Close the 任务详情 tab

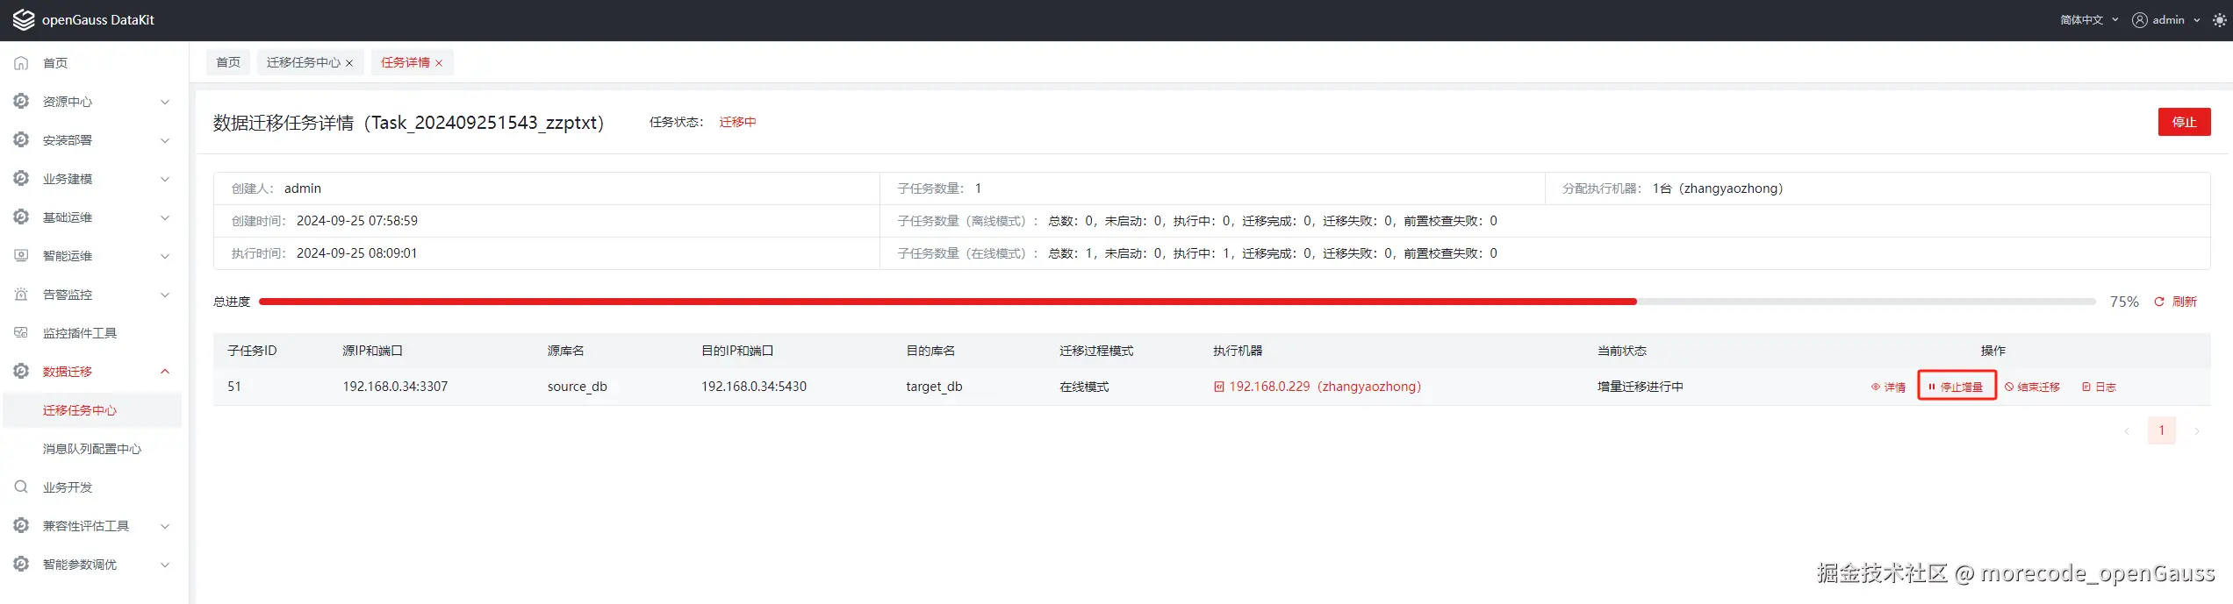[x=439, y=63]
